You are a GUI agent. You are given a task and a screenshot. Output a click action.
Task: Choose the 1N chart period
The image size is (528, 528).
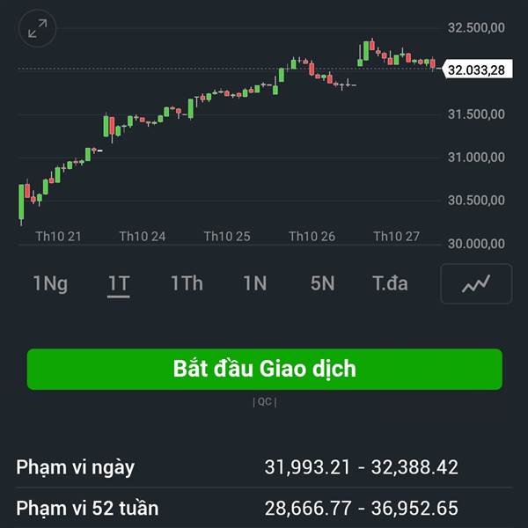(255, 283)
